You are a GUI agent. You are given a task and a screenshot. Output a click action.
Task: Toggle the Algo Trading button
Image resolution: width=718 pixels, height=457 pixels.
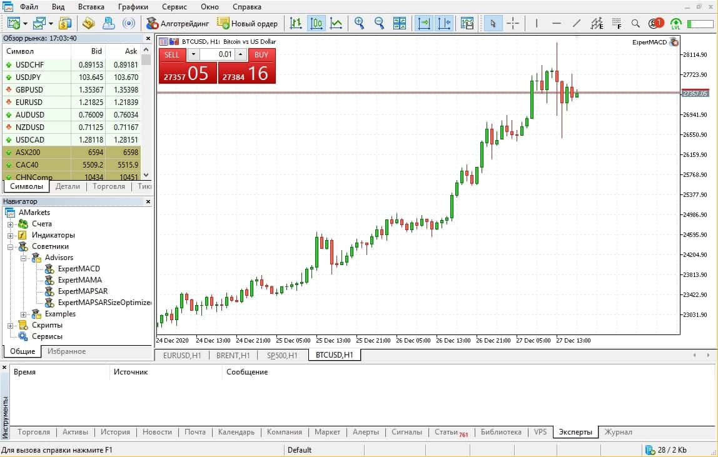coord(177,23)
